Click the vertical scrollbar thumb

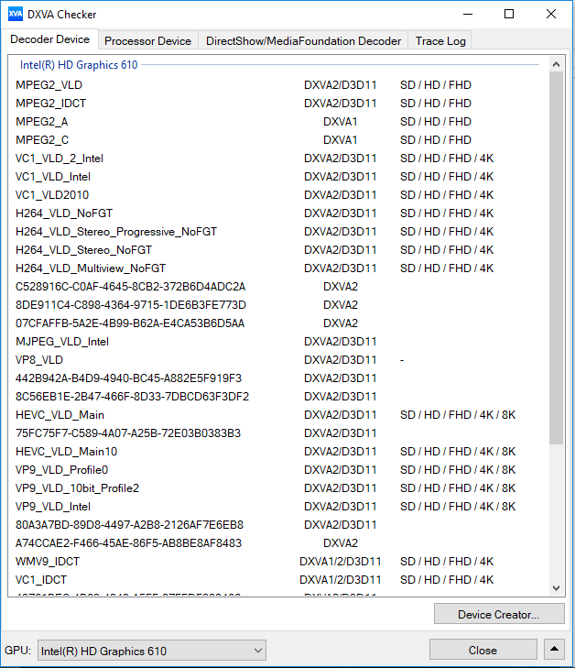[556, 257]
